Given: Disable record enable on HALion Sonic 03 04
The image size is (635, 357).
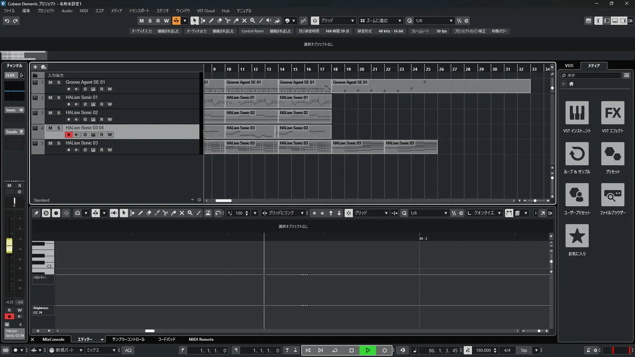Looking at the screenshot, I should pos(68,135).
